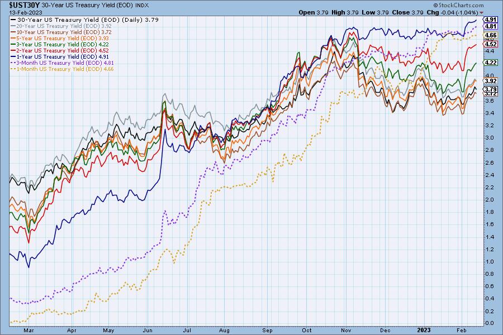Click the INDX label in header
The height and width of the screenshot is (335, 503).
tap(142, 6)
